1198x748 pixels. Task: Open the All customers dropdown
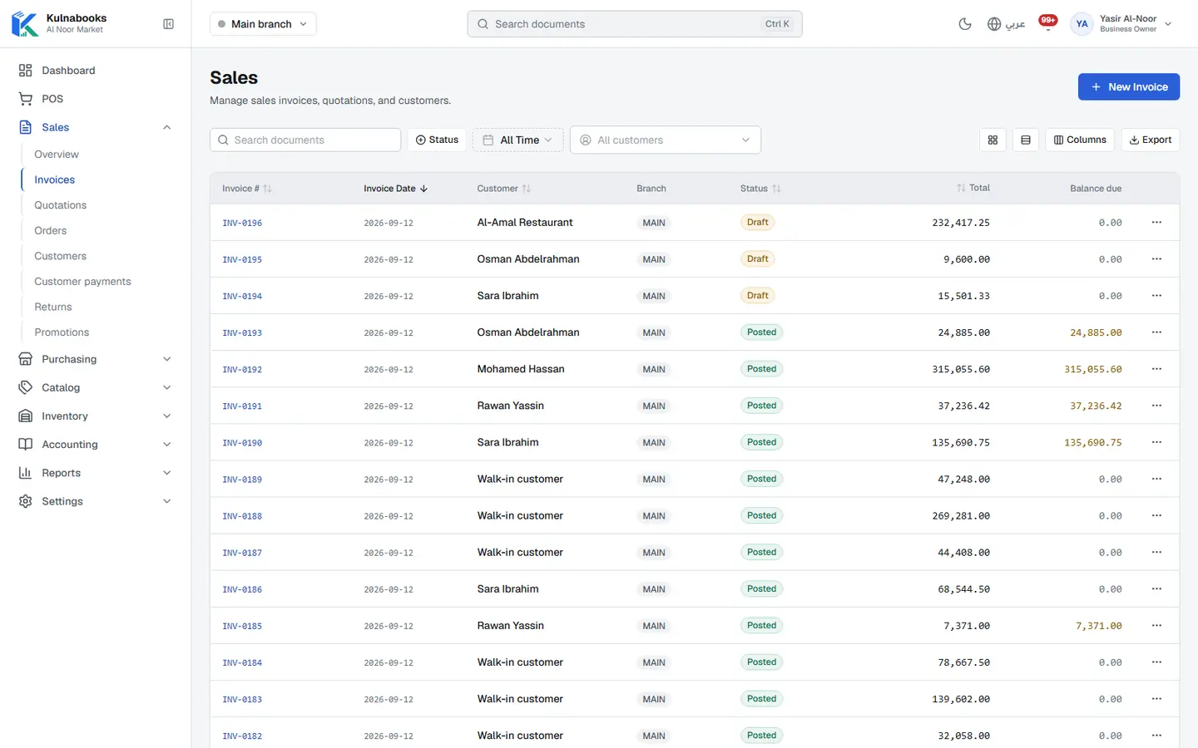point(666,140)
